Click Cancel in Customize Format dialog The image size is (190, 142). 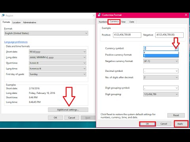(x=164, y=124)
